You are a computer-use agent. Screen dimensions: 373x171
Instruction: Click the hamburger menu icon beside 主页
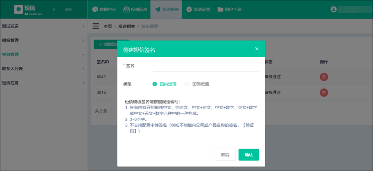click(96, 26)
